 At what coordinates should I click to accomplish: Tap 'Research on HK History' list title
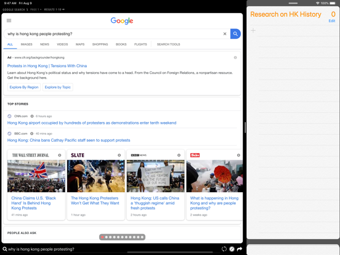click(x=286, y=14)
